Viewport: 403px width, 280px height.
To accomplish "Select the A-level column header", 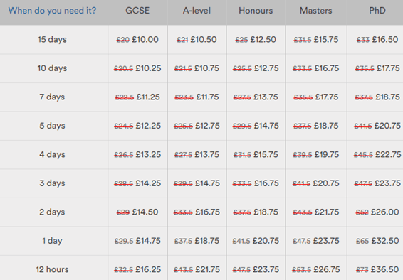I will coord(197,11).
